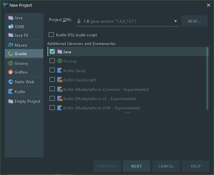Enable Kotlin DSL build script checkbox
The image size is (214, 175).
[51, 35]
